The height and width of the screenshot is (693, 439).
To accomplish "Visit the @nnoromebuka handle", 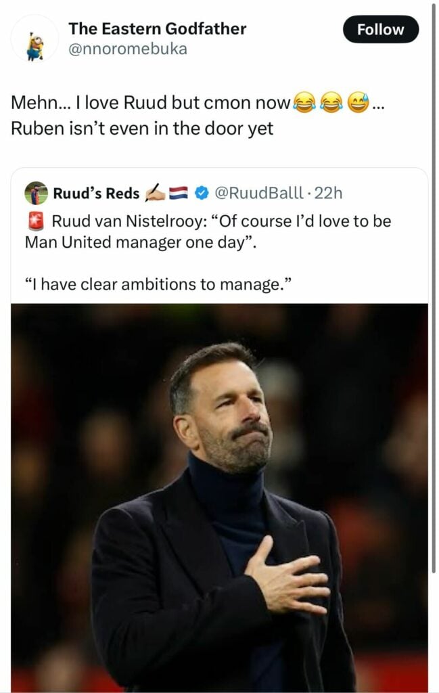I will (128, 49).
